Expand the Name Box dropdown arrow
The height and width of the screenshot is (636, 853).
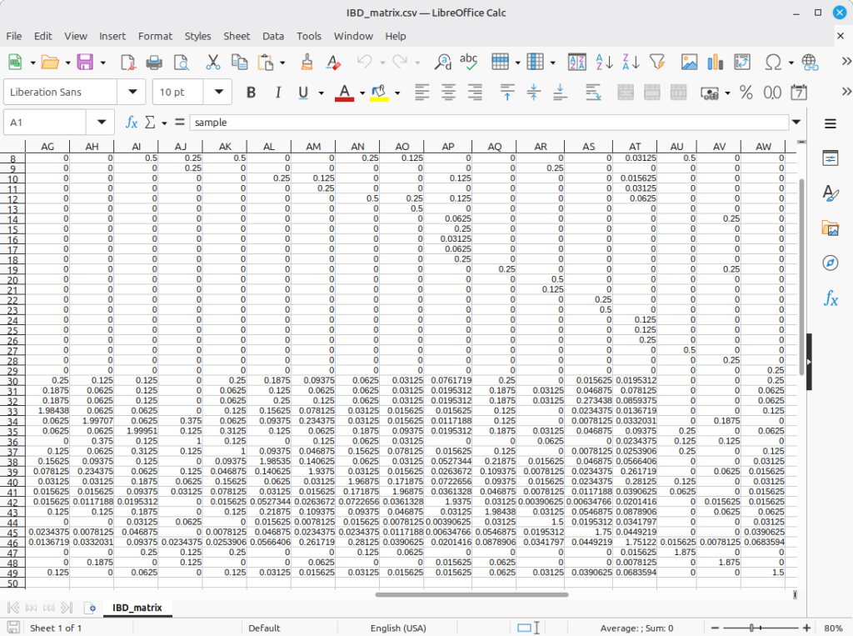[x=101, y=123]
